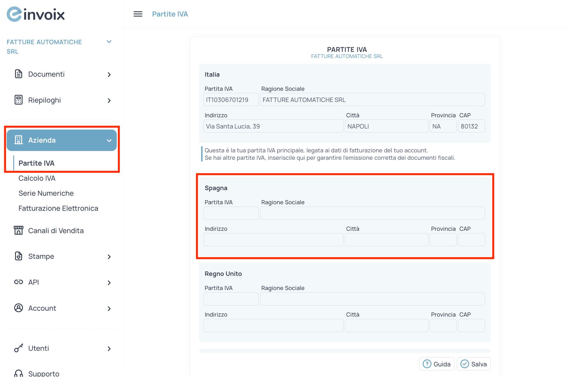
Task: Click the Canali di Vendita store icon
Action: (18, 230)
